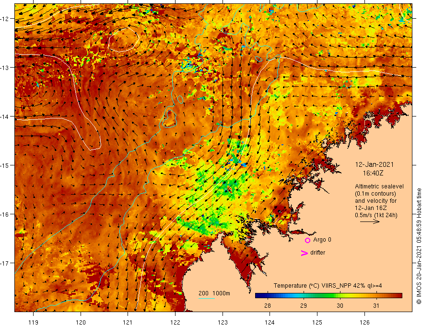Click latitude axis label -15
Screen dimensions: 422x326
[5, 165]
